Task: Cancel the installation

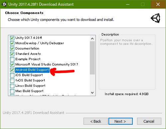Action: 149,121
